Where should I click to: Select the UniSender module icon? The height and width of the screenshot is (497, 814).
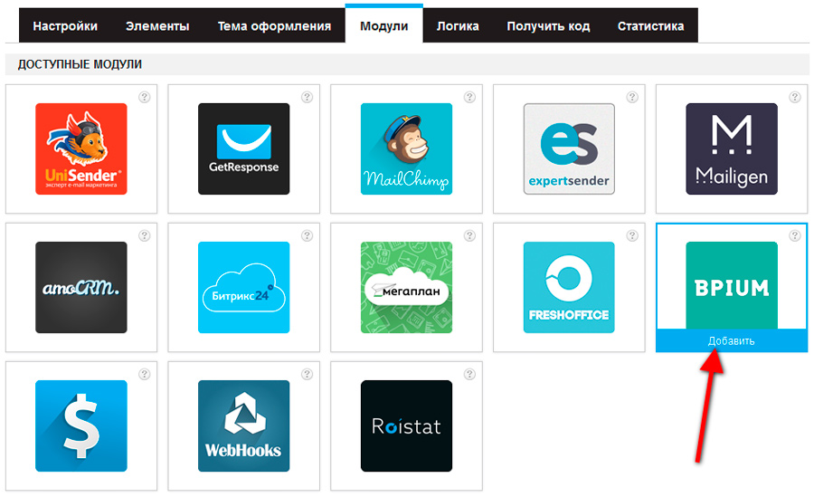pyautogui.click(x=81, y=148)
